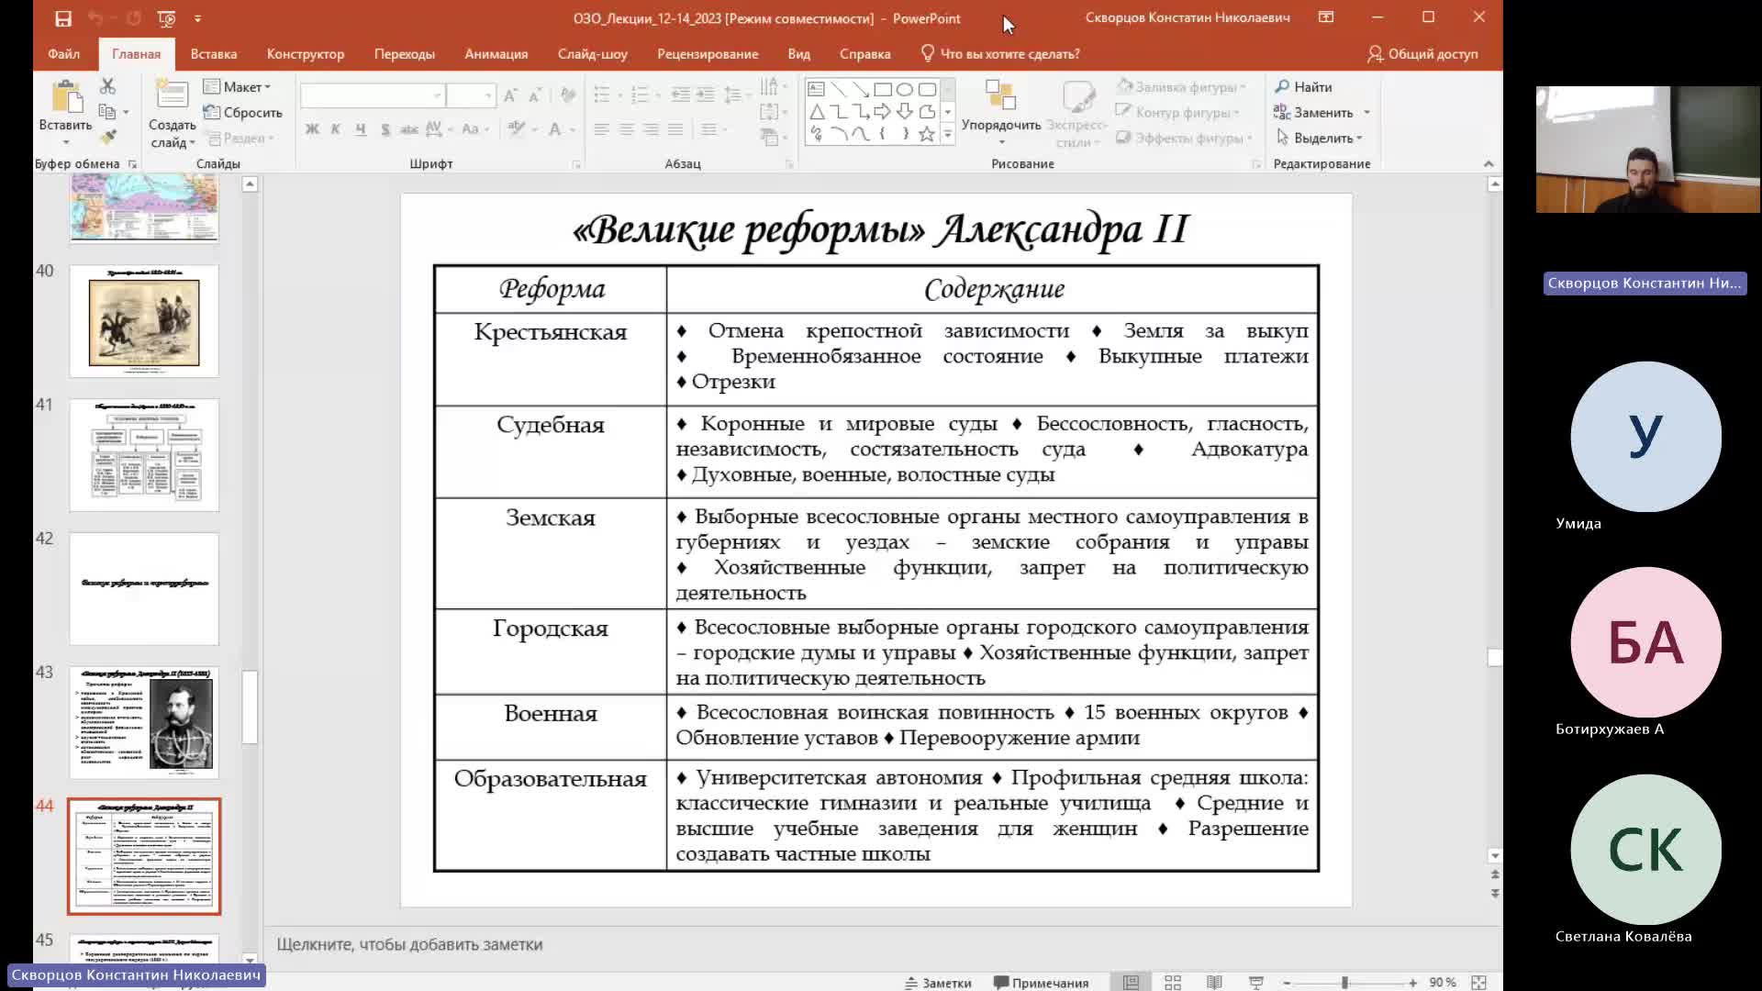Open the Layout (Макет) dropdown
The width and height of the screenshot is (1762, 991).
click(x=237, y=86)
